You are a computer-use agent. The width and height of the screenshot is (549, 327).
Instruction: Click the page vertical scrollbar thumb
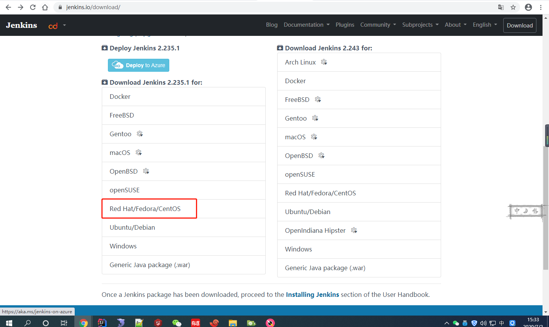[546, 206]
